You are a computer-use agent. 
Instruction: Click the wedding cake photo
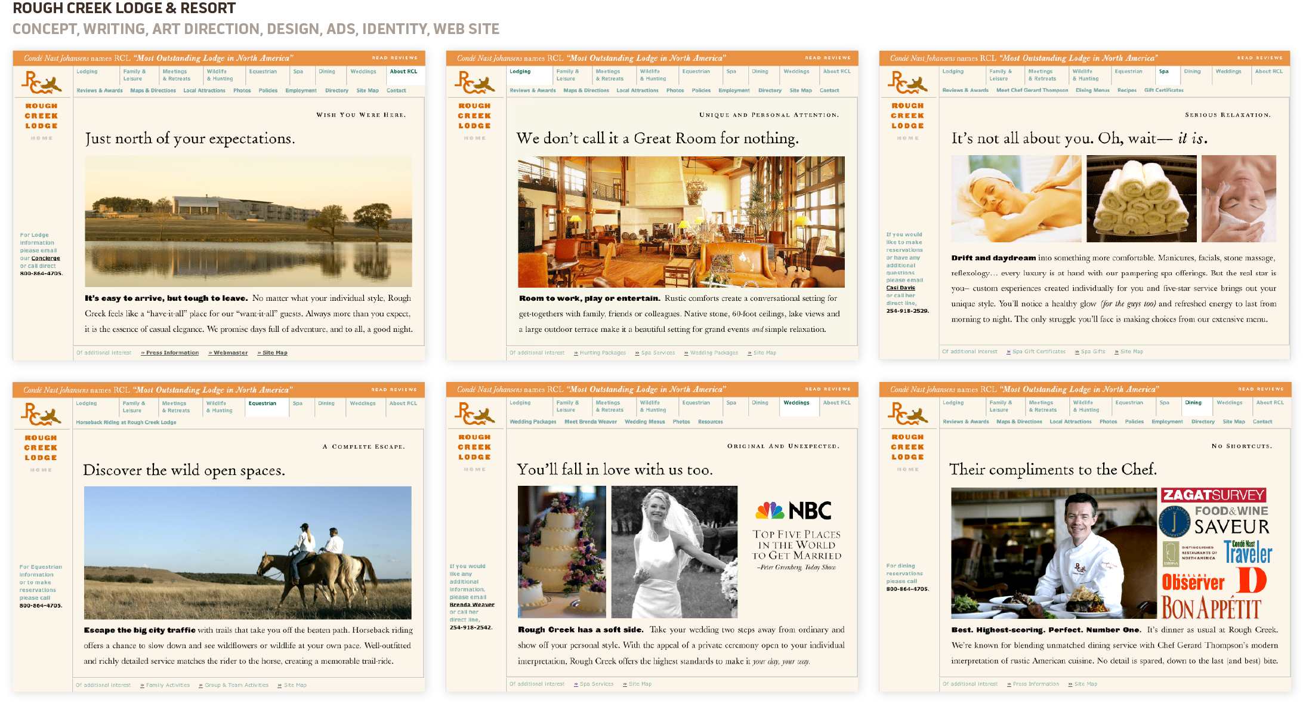point(561,551)
